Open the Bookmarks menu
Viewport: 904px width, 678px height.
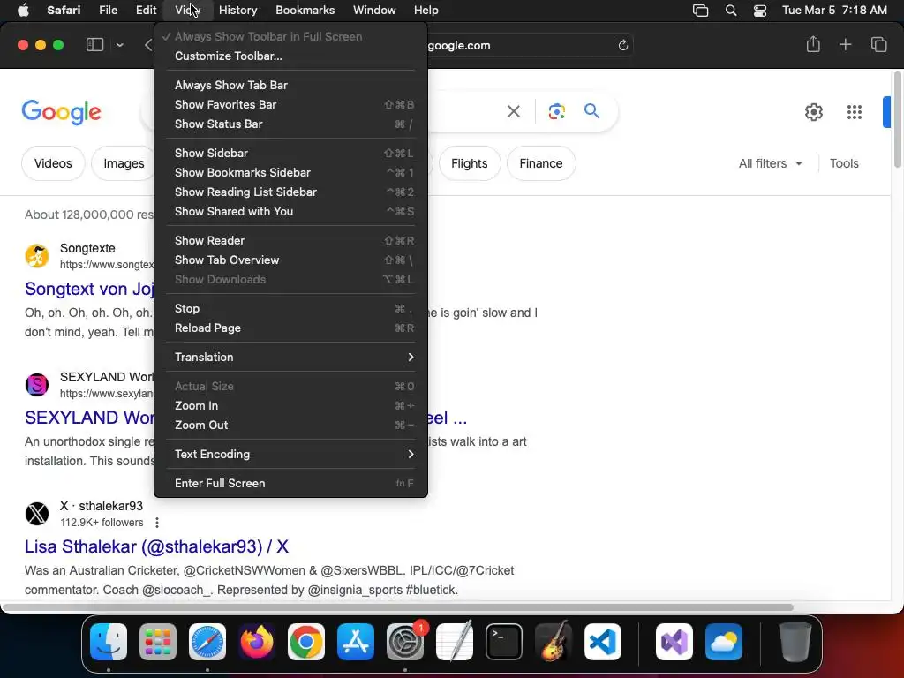pyautogui.click(x=305, y=10)
